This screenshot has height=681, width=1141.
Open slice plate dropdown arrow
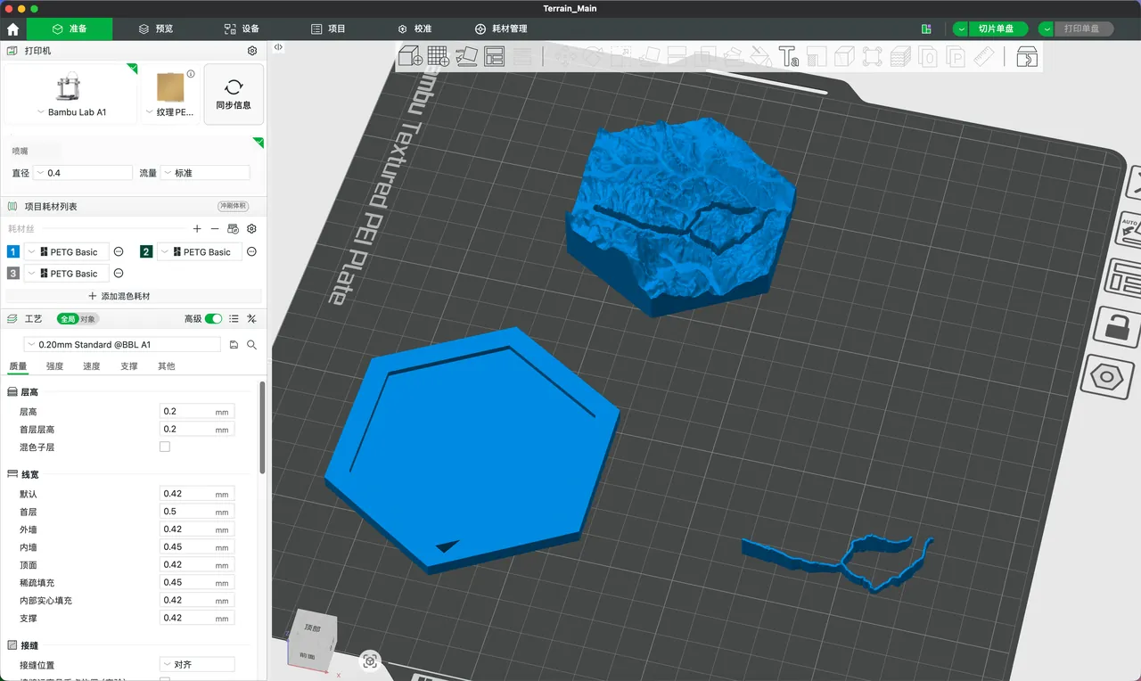(960, 29)
